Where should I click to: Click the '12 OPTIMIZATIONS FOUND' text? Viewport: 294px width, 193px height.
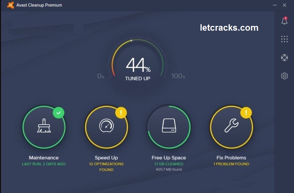pos(106,167)
